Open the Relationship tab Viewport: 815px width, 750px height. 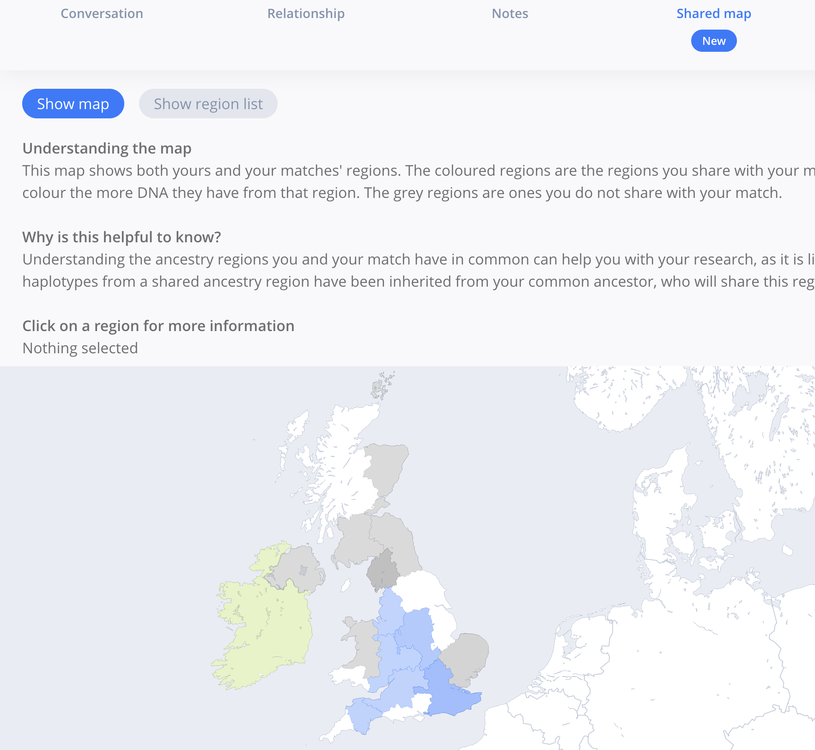[x=305, y=13]
